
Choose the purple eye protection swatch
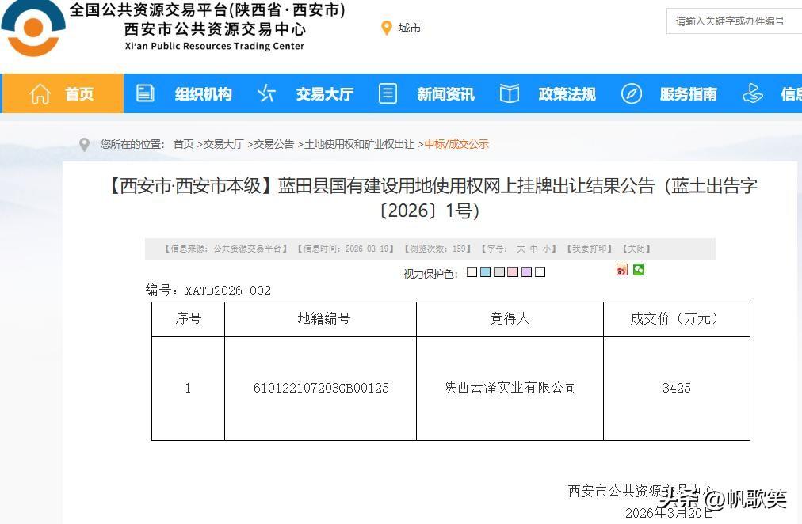point(526,271)
